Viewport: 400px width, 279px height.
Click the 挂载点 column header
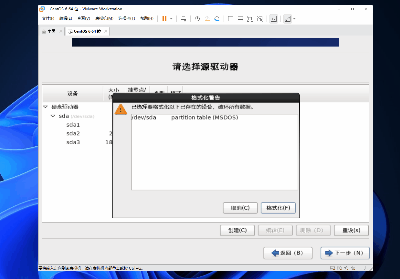click(x=137, y=90)
